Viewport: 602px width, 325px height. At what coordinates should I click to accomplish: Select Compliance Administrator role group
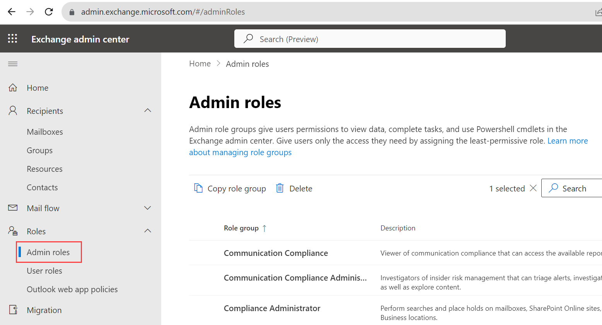[272, 308]
